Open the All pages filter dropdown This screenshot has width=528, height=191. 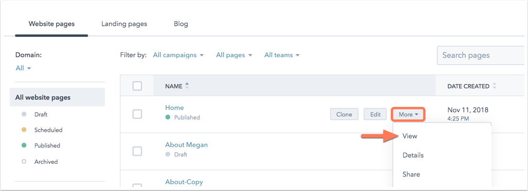[234, 55]
